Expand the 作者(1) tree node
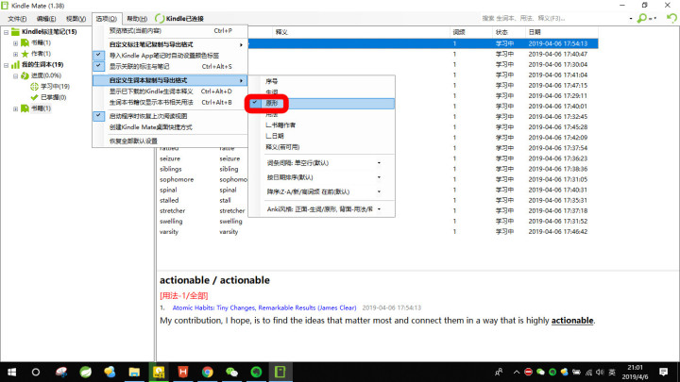 (16, 54)
